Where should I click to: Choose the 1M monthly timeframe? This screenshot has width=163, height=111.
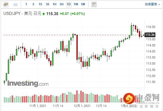click(x=83, y=5)
